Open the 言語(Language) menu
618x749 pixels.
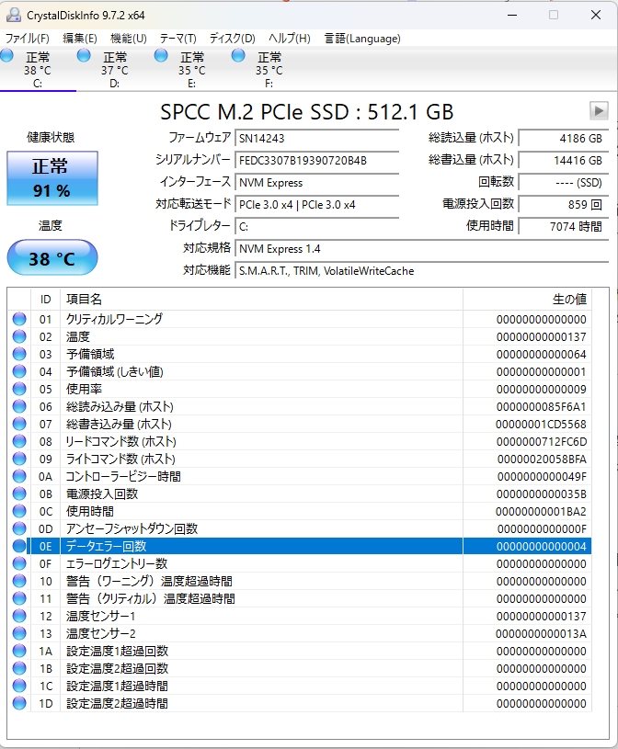(x=361, y=39)
